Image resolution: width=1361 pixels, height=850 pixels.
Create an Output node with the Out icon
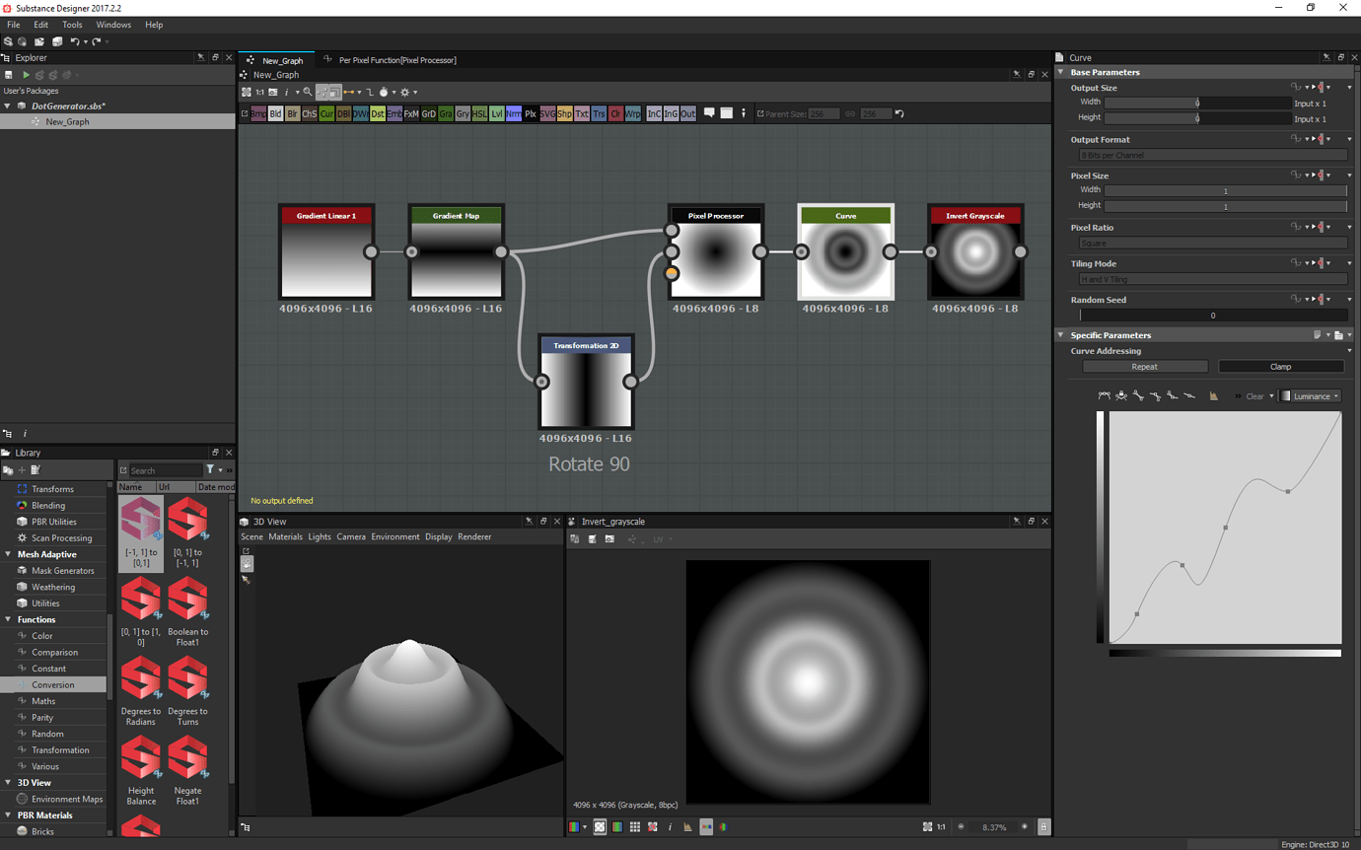688,113
